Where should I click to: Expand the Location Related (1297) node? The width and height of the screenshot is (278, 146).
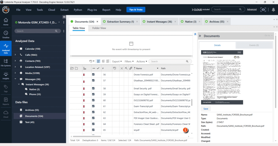15,67
